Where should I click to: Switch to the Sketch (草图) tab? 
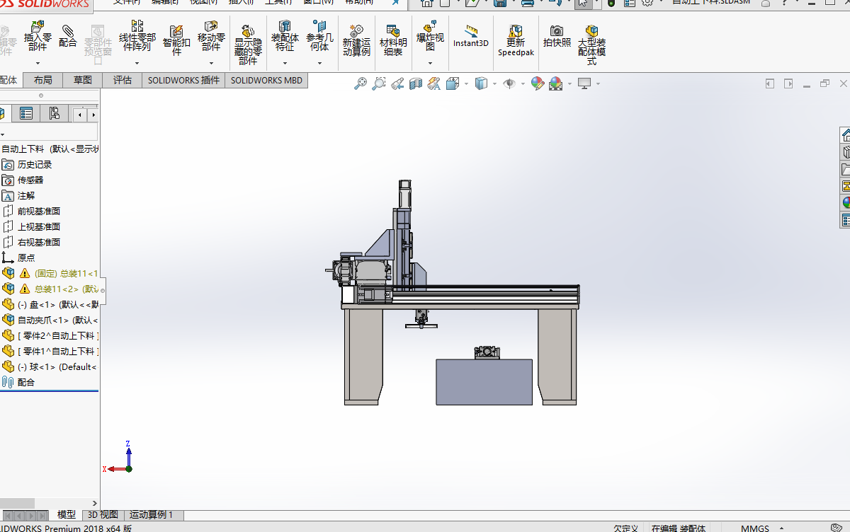click(83, 80)
